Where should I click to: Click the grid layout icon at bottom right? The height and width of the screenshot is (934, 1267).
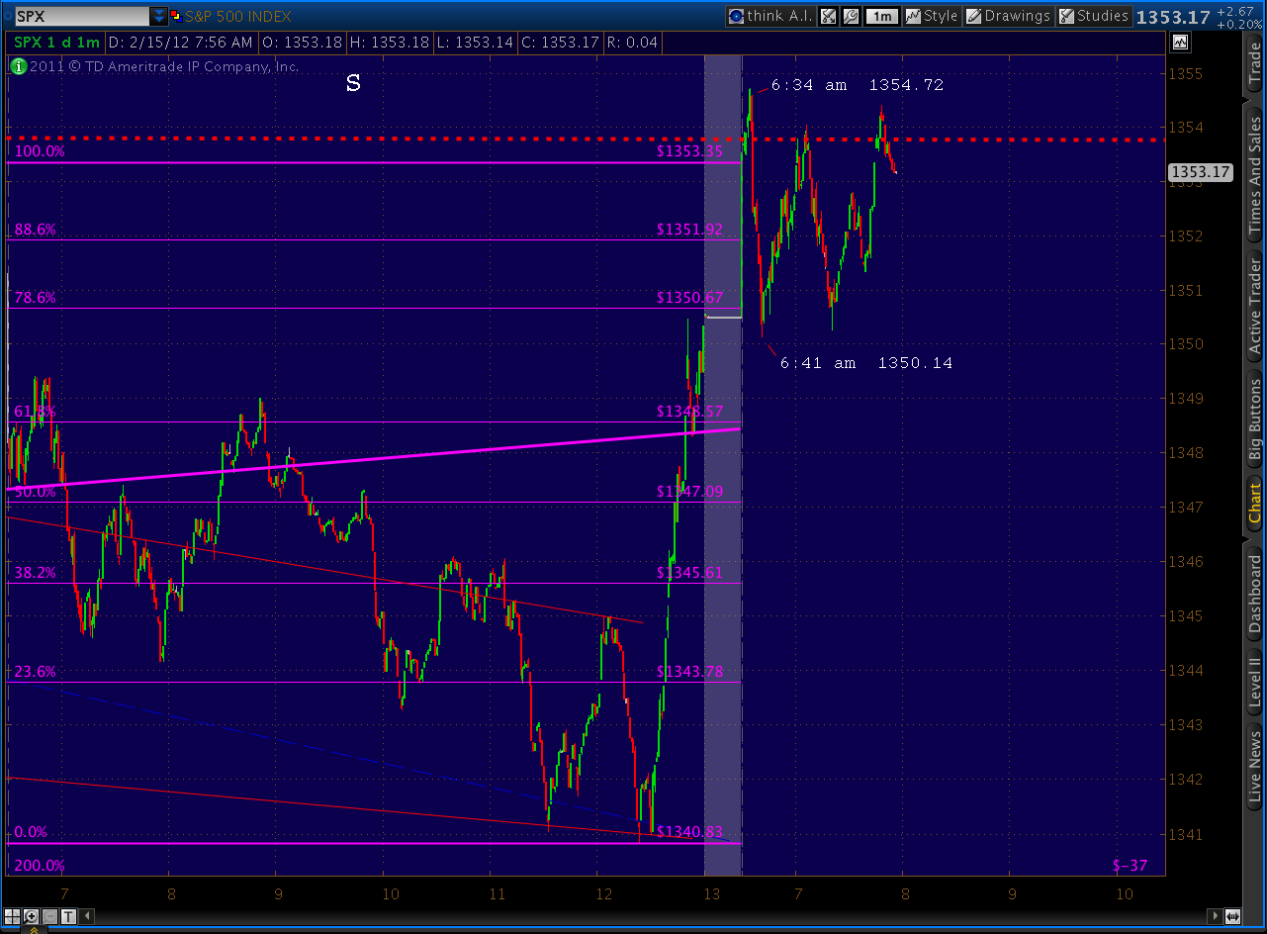tap(1232, 916)
